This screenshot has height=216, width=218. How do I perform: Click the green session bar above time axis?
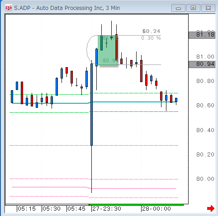(136, 205)
